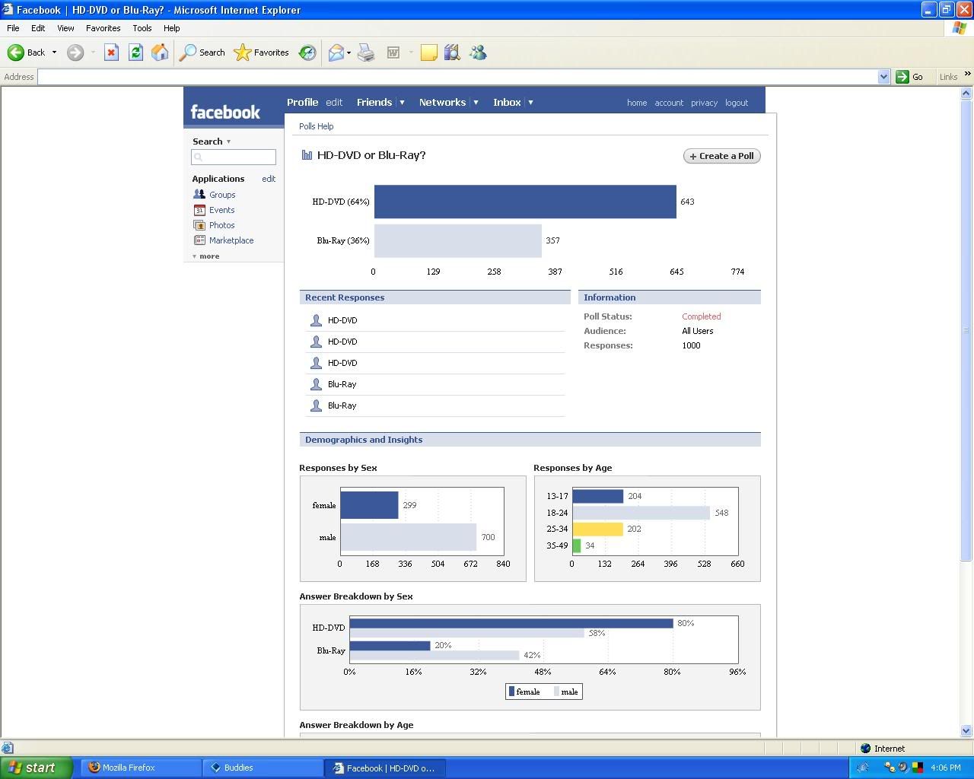
Task: Follow the Polls Help link
Action: click(316, 126)
